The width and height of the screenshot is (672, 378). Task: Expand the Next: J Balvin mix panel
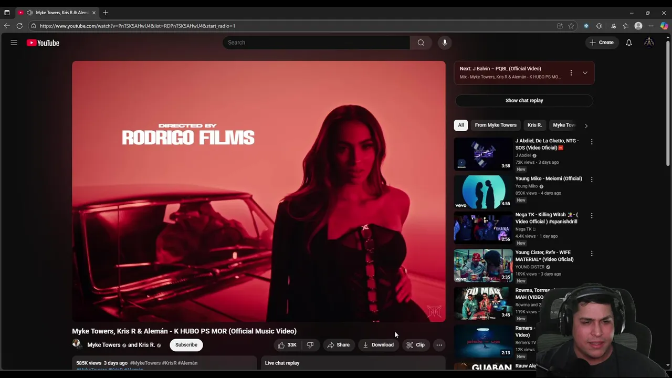click(585, 73)
